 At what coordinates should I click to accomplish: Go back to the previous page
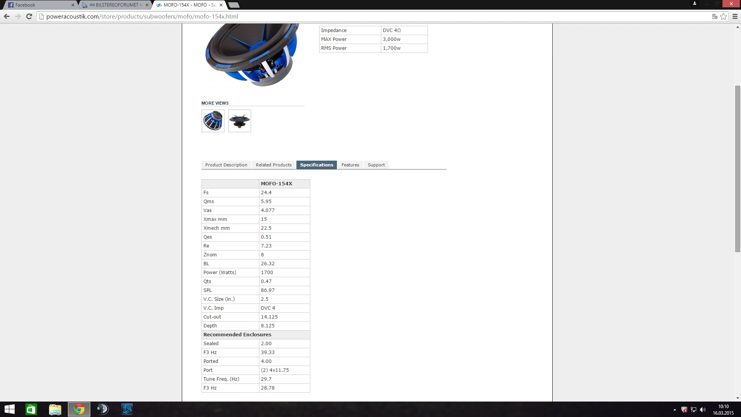click(7, 16)
